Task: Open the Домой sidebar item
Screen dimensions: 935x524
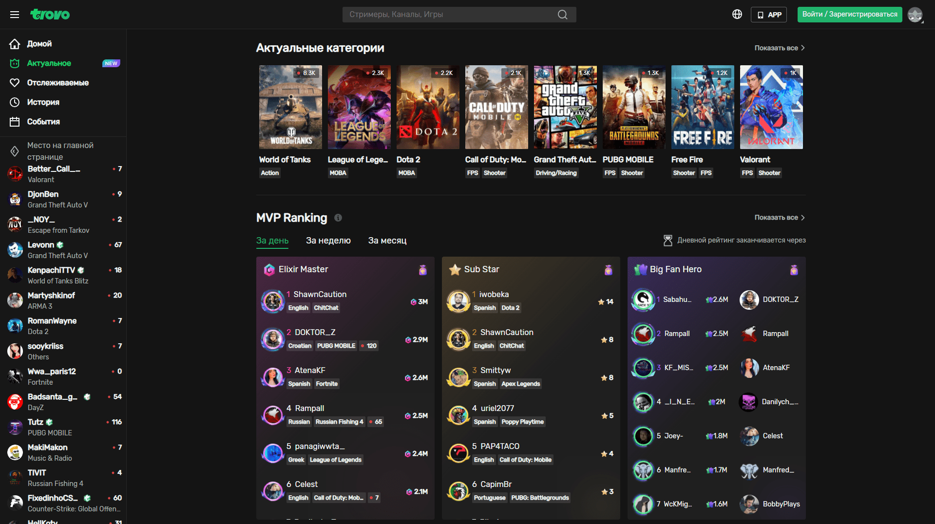Action: point(39,44)
